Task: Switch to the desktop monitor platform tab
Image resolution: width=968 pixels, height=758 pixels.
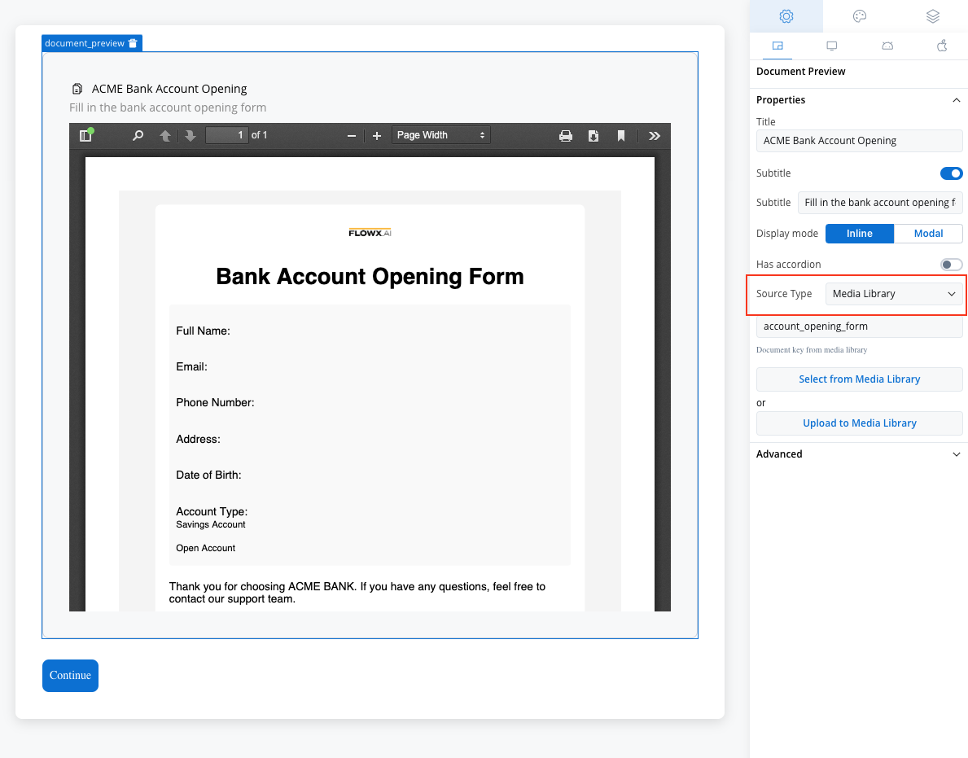Action: pos(831,46)
